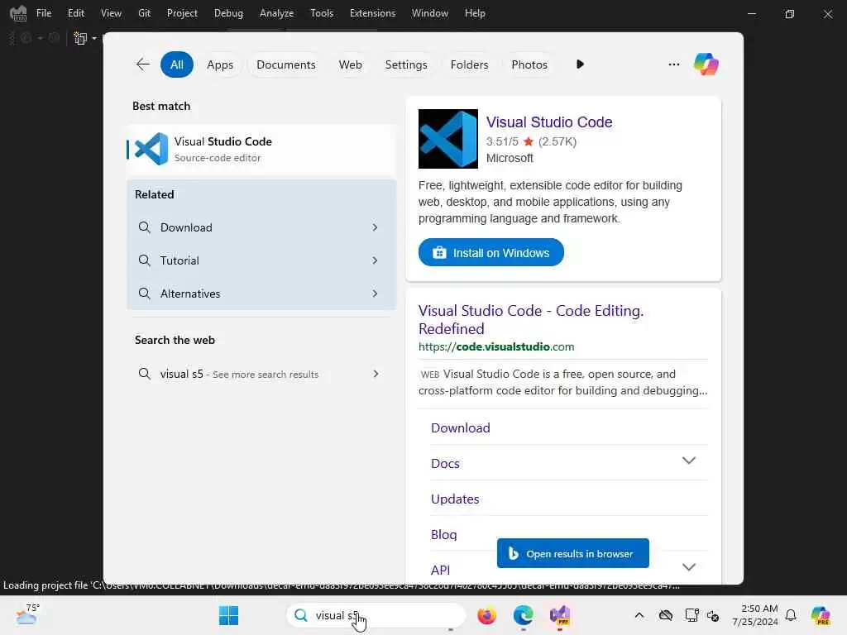Open Visual Studio Code best match result
The width and height of the screenshot is (847, 635).
tap(261, 149)
